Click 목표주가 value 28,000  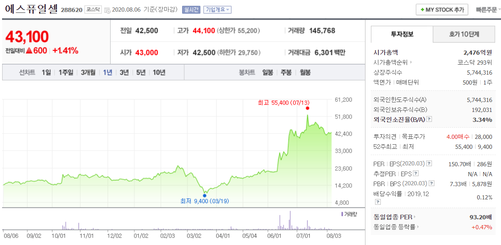pos(484,137)
